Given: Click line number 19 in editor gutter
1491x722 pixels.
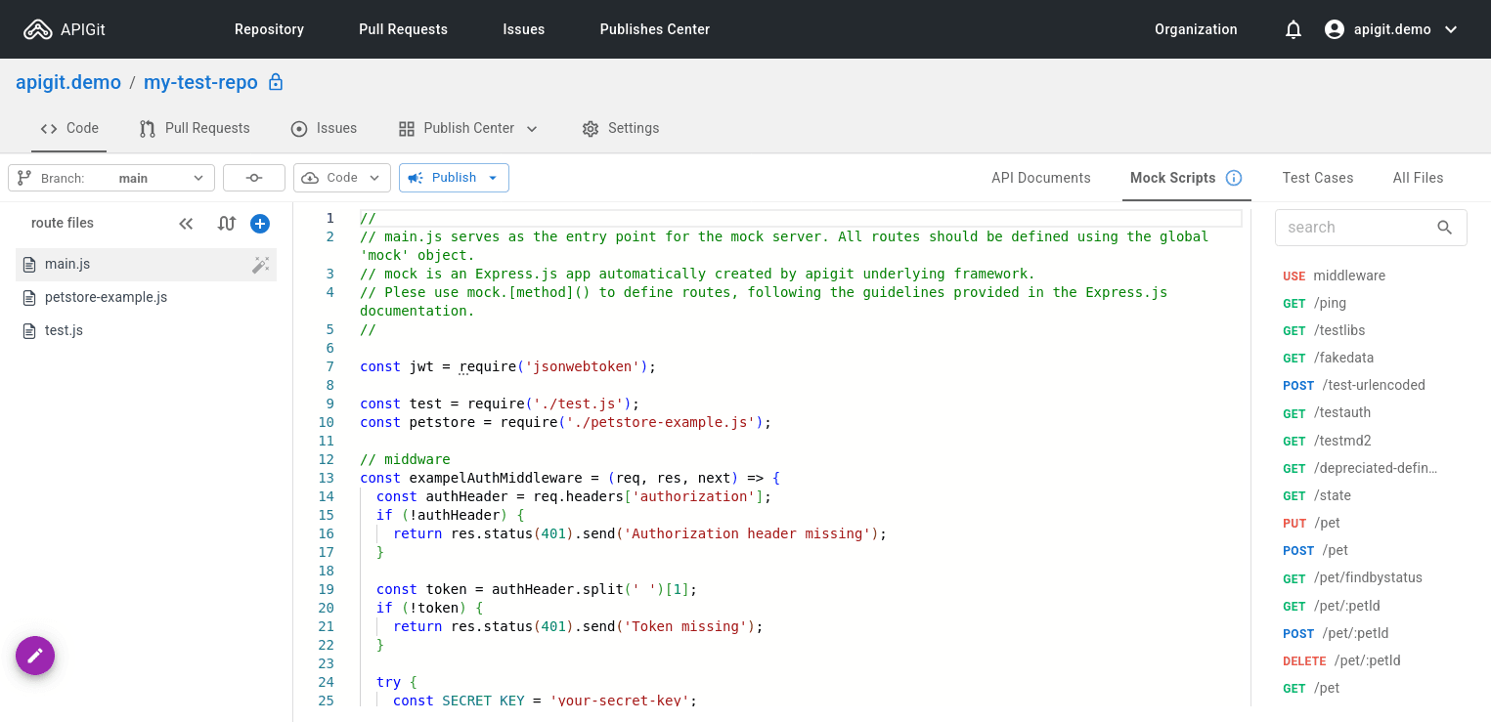Looking at the screenshot, I should point(326,589).
